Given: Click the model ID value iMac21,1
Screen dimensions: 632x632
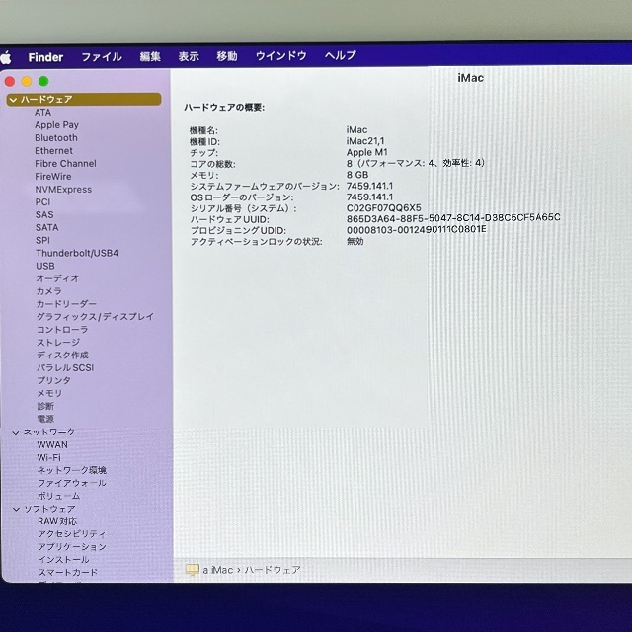Looking at the screenshot, I should pyautogui.click(x=365, y=141).
